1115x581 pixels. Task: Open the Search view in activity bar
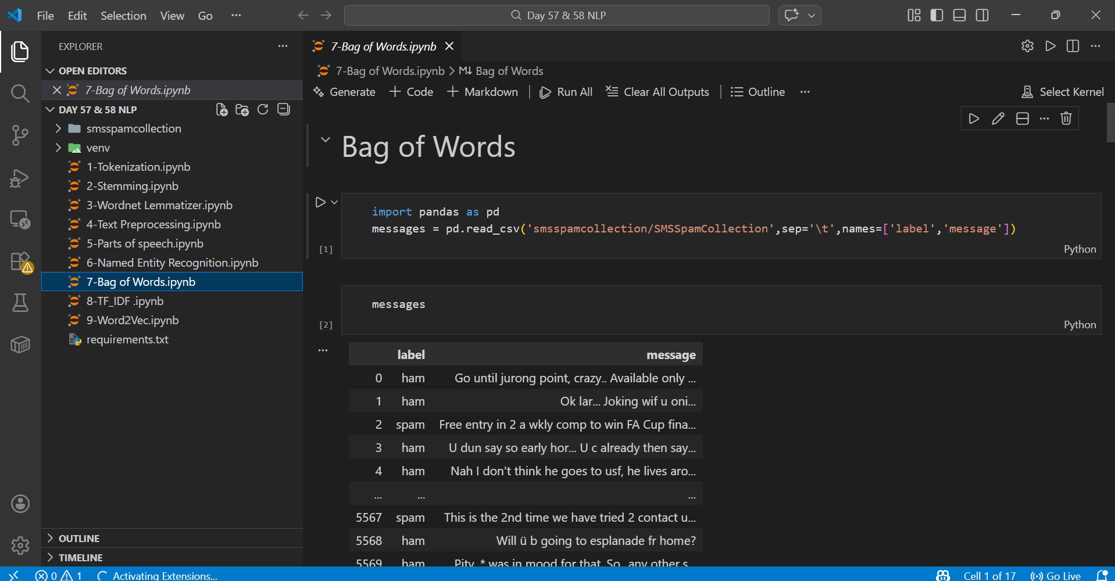[20, 93]
